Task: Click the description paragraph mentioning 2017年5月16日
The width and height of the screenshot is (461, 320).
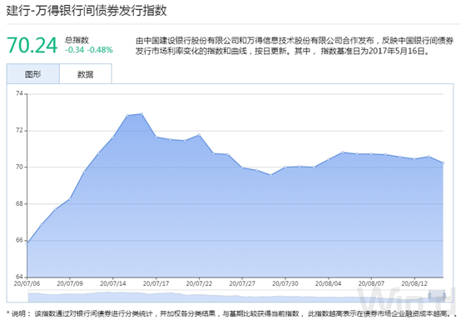Action: pos(295,46)
